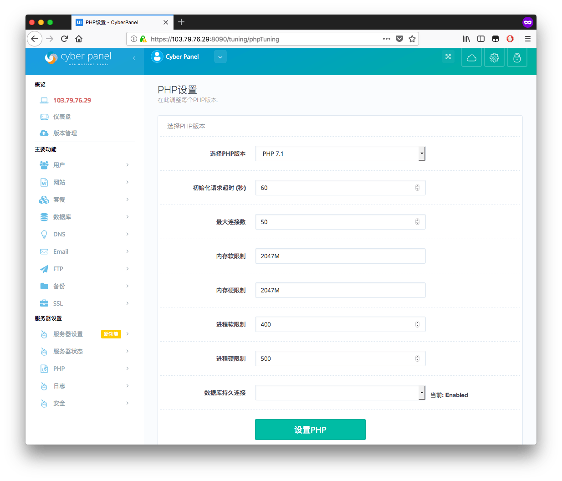Select the FTP paper-plane icon
Viewport: 562px width, 481px height.
44,269
